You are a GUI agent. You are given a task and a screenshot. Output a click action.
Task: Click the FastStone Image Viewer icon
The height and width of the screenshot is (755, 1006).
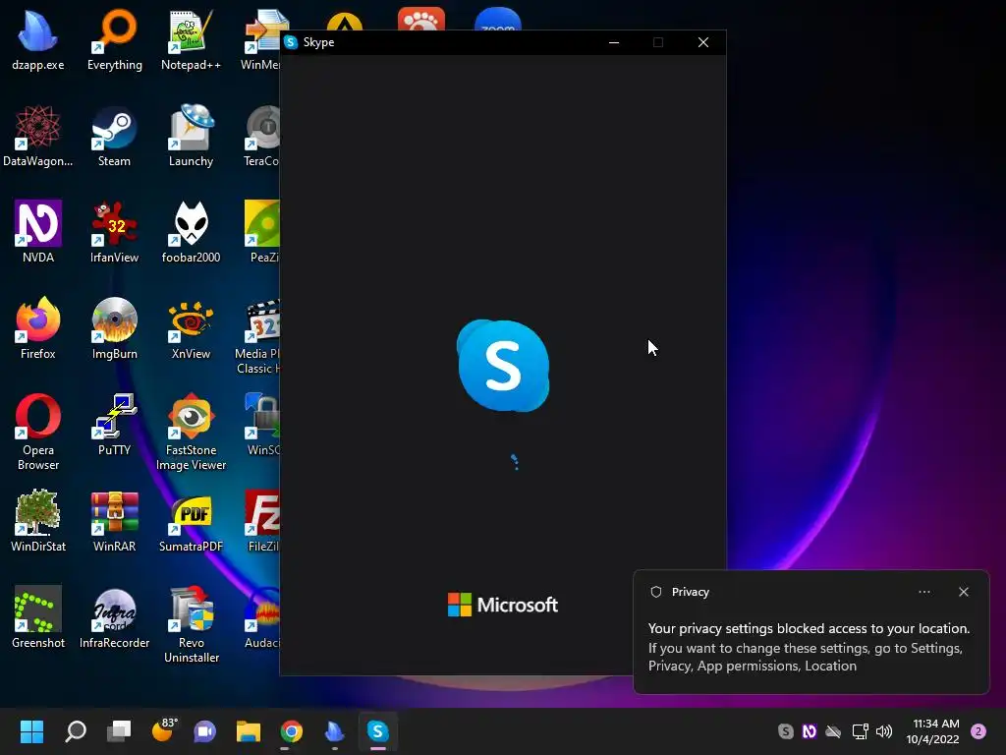[191, 433]
